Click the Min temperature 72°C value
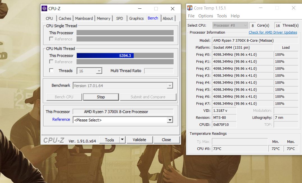This screenshot has width=302, height=183. coord(276,149)
